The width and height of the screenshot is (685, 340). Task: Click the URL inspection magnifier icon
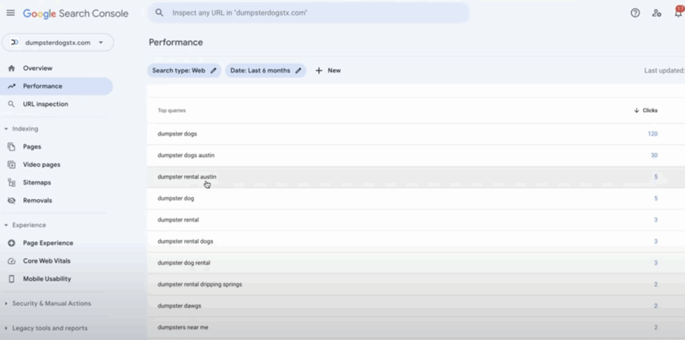coord(11,104)
